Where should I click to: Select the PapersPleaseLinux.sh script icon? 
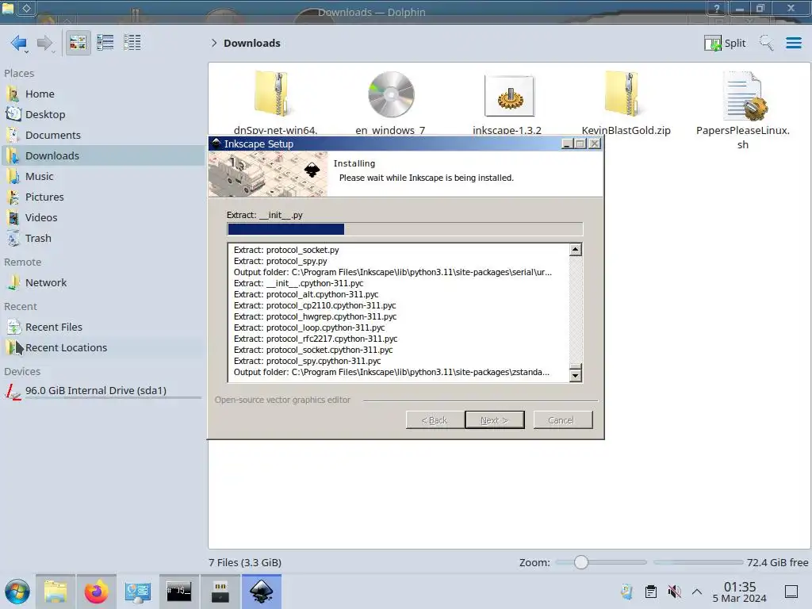(745, 96)
